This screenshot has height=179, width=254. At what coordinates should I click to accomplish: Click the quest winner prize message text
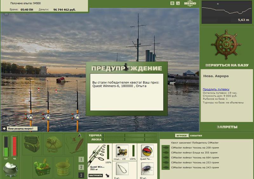click(x=126, y=84)
